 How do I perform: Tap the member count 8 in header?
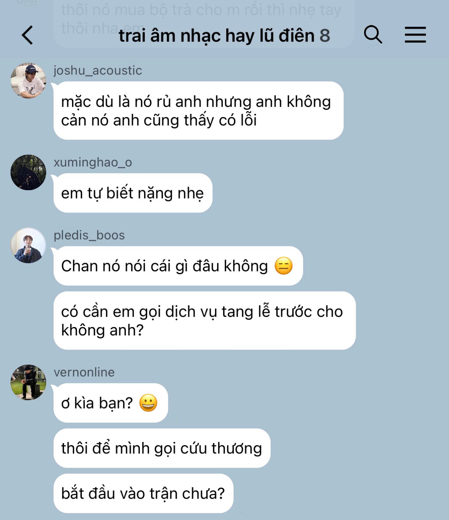(325, 36)
